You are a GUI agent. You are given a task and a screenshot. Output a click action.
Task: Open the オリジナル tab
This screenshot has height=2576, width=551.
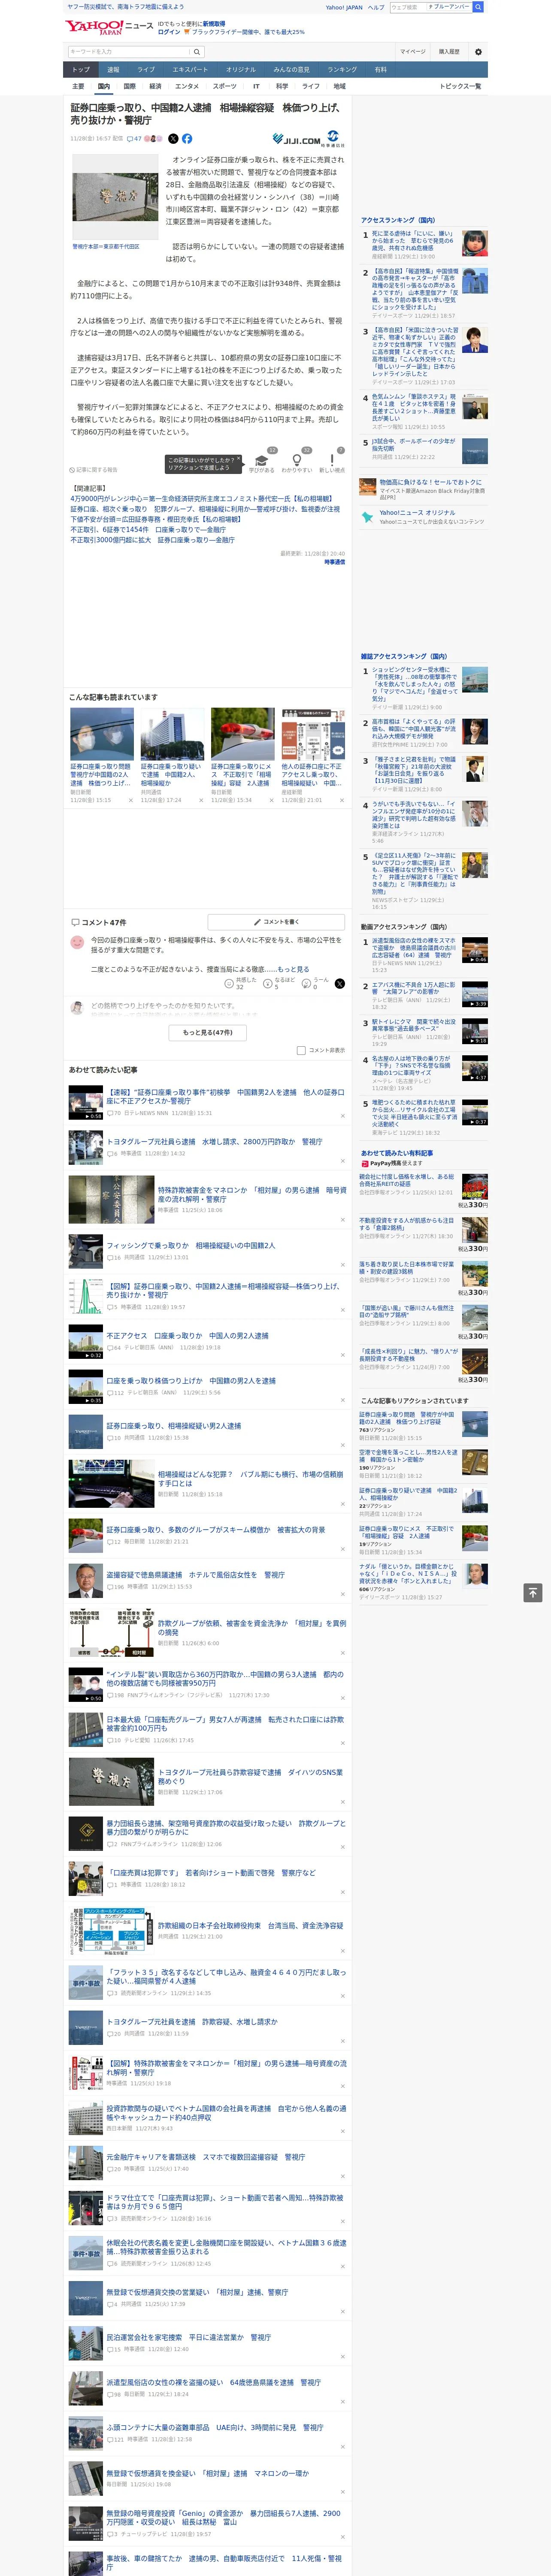coord(240,70)
